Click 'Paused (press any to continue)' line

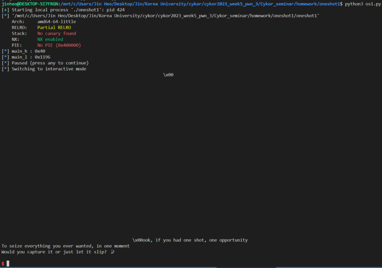(x=45, y=63)
